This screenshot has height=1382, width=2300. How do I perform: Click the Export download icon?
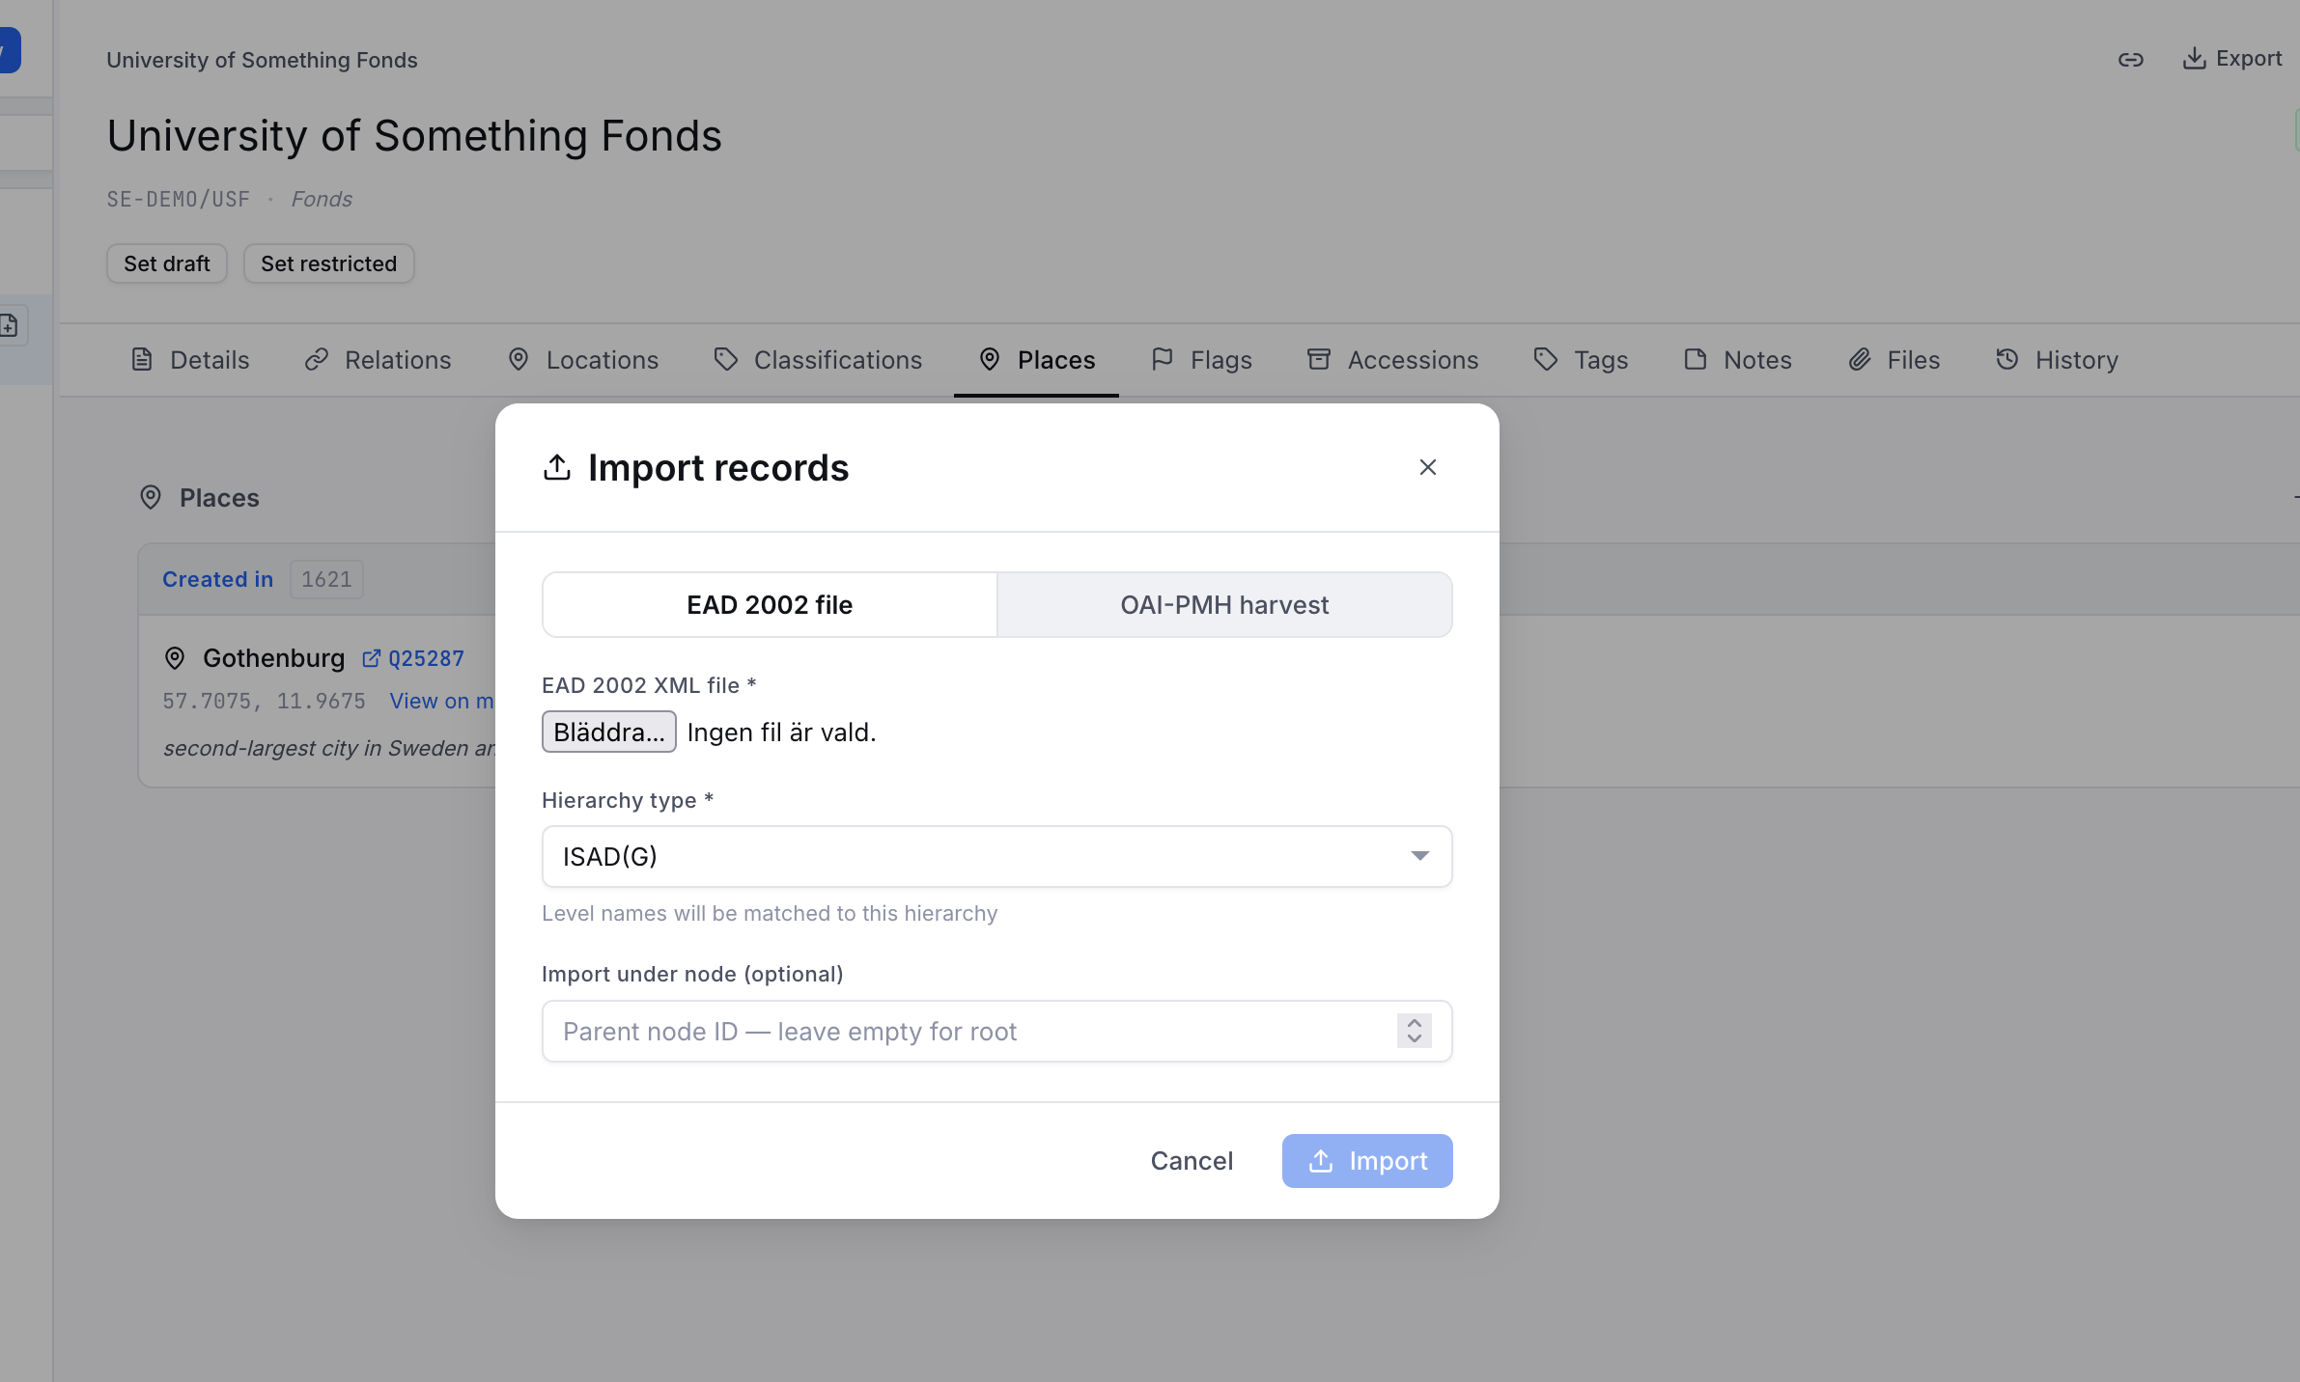(x=2194, y=59)
